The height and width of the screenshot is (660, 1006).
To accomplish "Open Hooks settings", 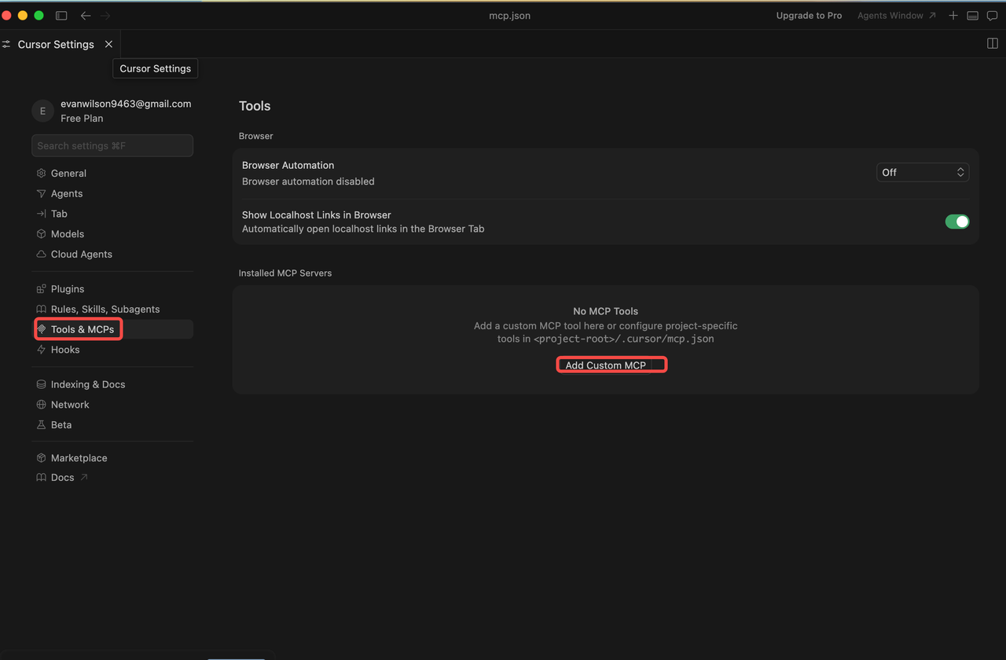I will click(65, 350).
